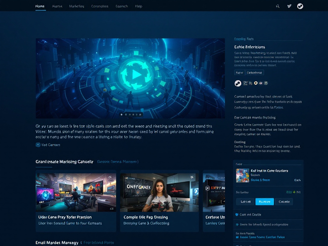Click the corner icon on the gaming room card image
The width and height of the screenshot is (328, 246).
[110, 177]
